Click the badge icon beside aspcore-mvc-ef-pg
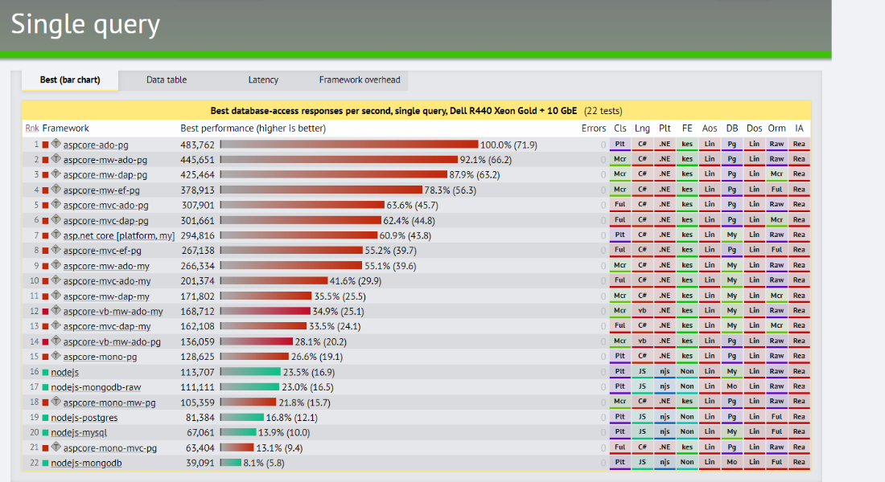This screenshot has width=885, height=482. tap(56, 250)
